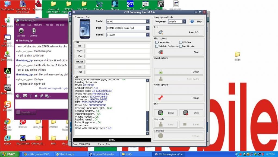Switch to Octoplus/Octopus Box taskbar window
The width and height of the screenshot is (278, 157).
point(103,154)
